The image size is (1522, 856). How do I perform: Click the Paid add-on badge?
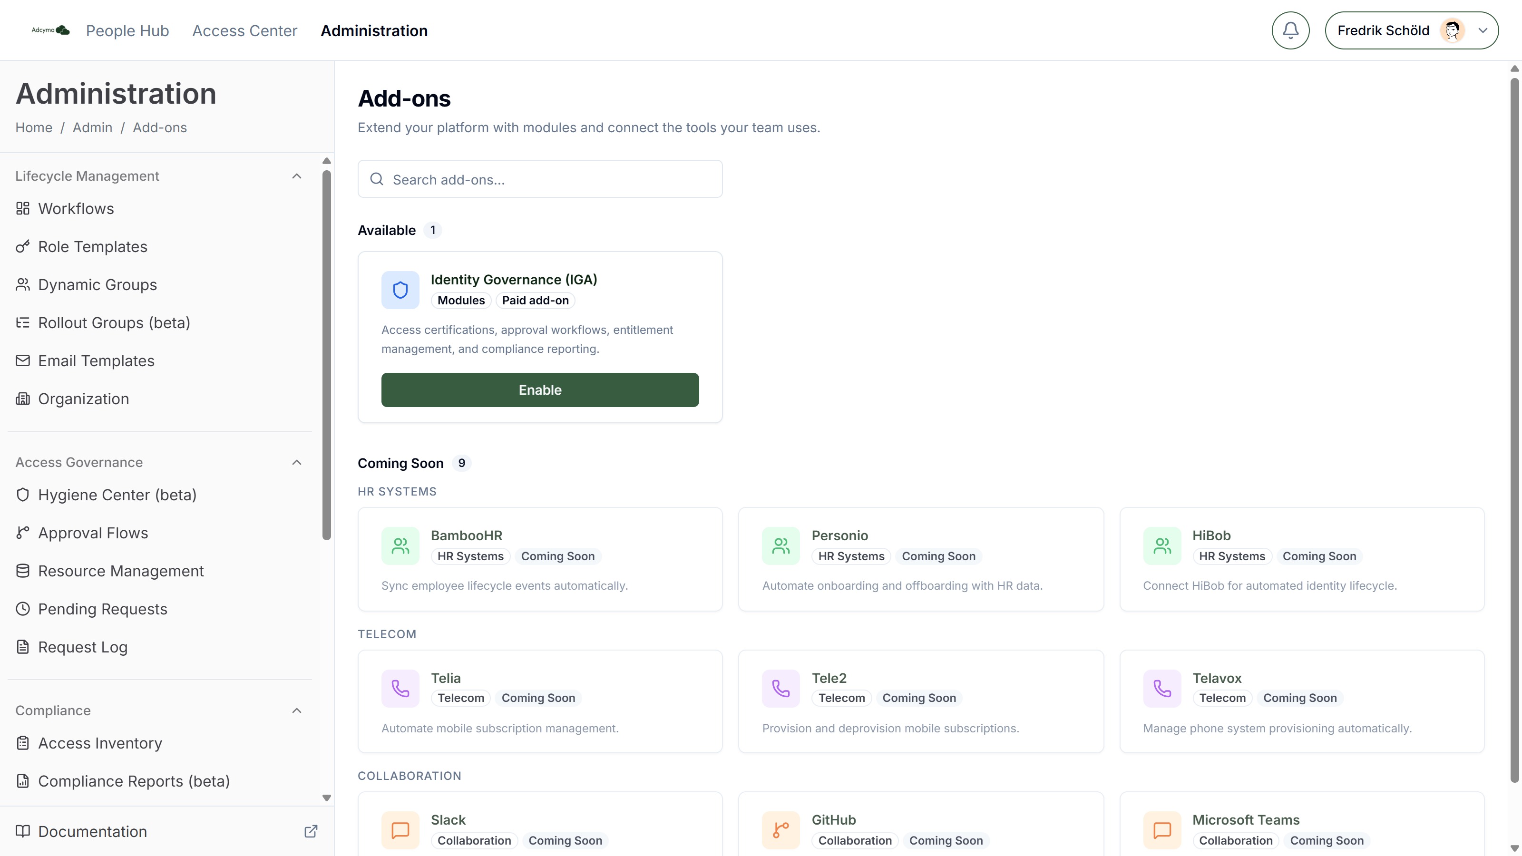tap(535, 300)
